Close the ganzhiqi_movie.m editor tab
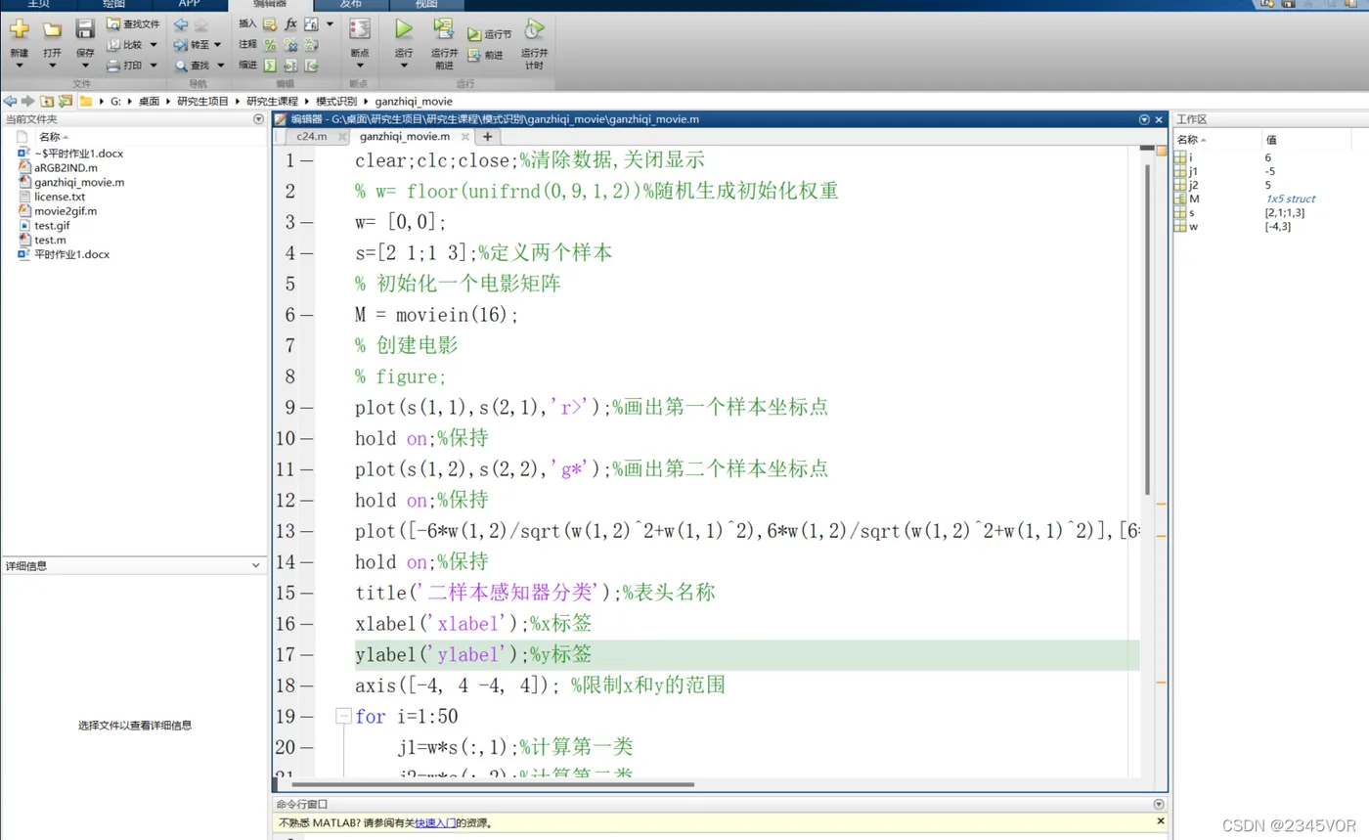The width and height of the screenshot is (1369, 840). pos(465,137)
